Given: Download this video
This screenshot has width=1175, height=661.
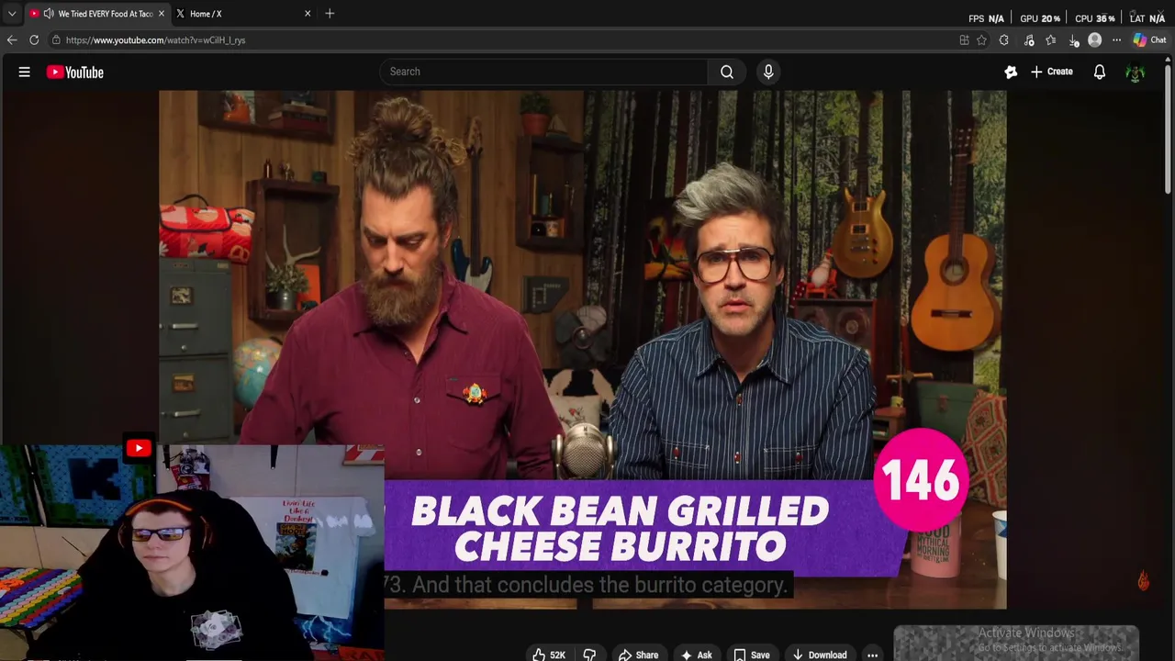Looking at the screenshot, I should click(x=820, y=655).
